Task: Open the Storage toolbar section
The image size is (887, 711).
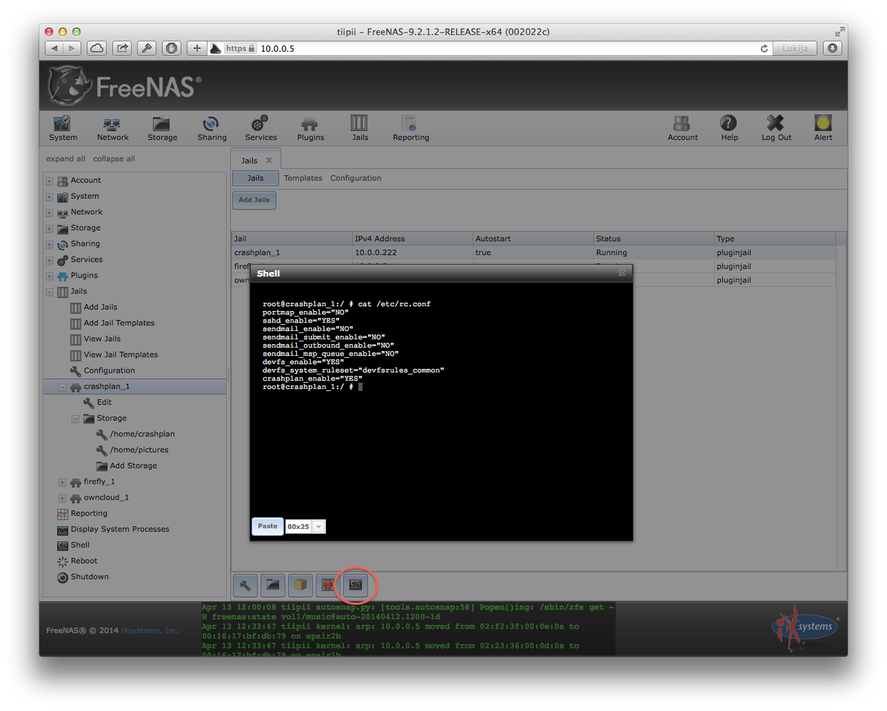Action: point(162,128)
